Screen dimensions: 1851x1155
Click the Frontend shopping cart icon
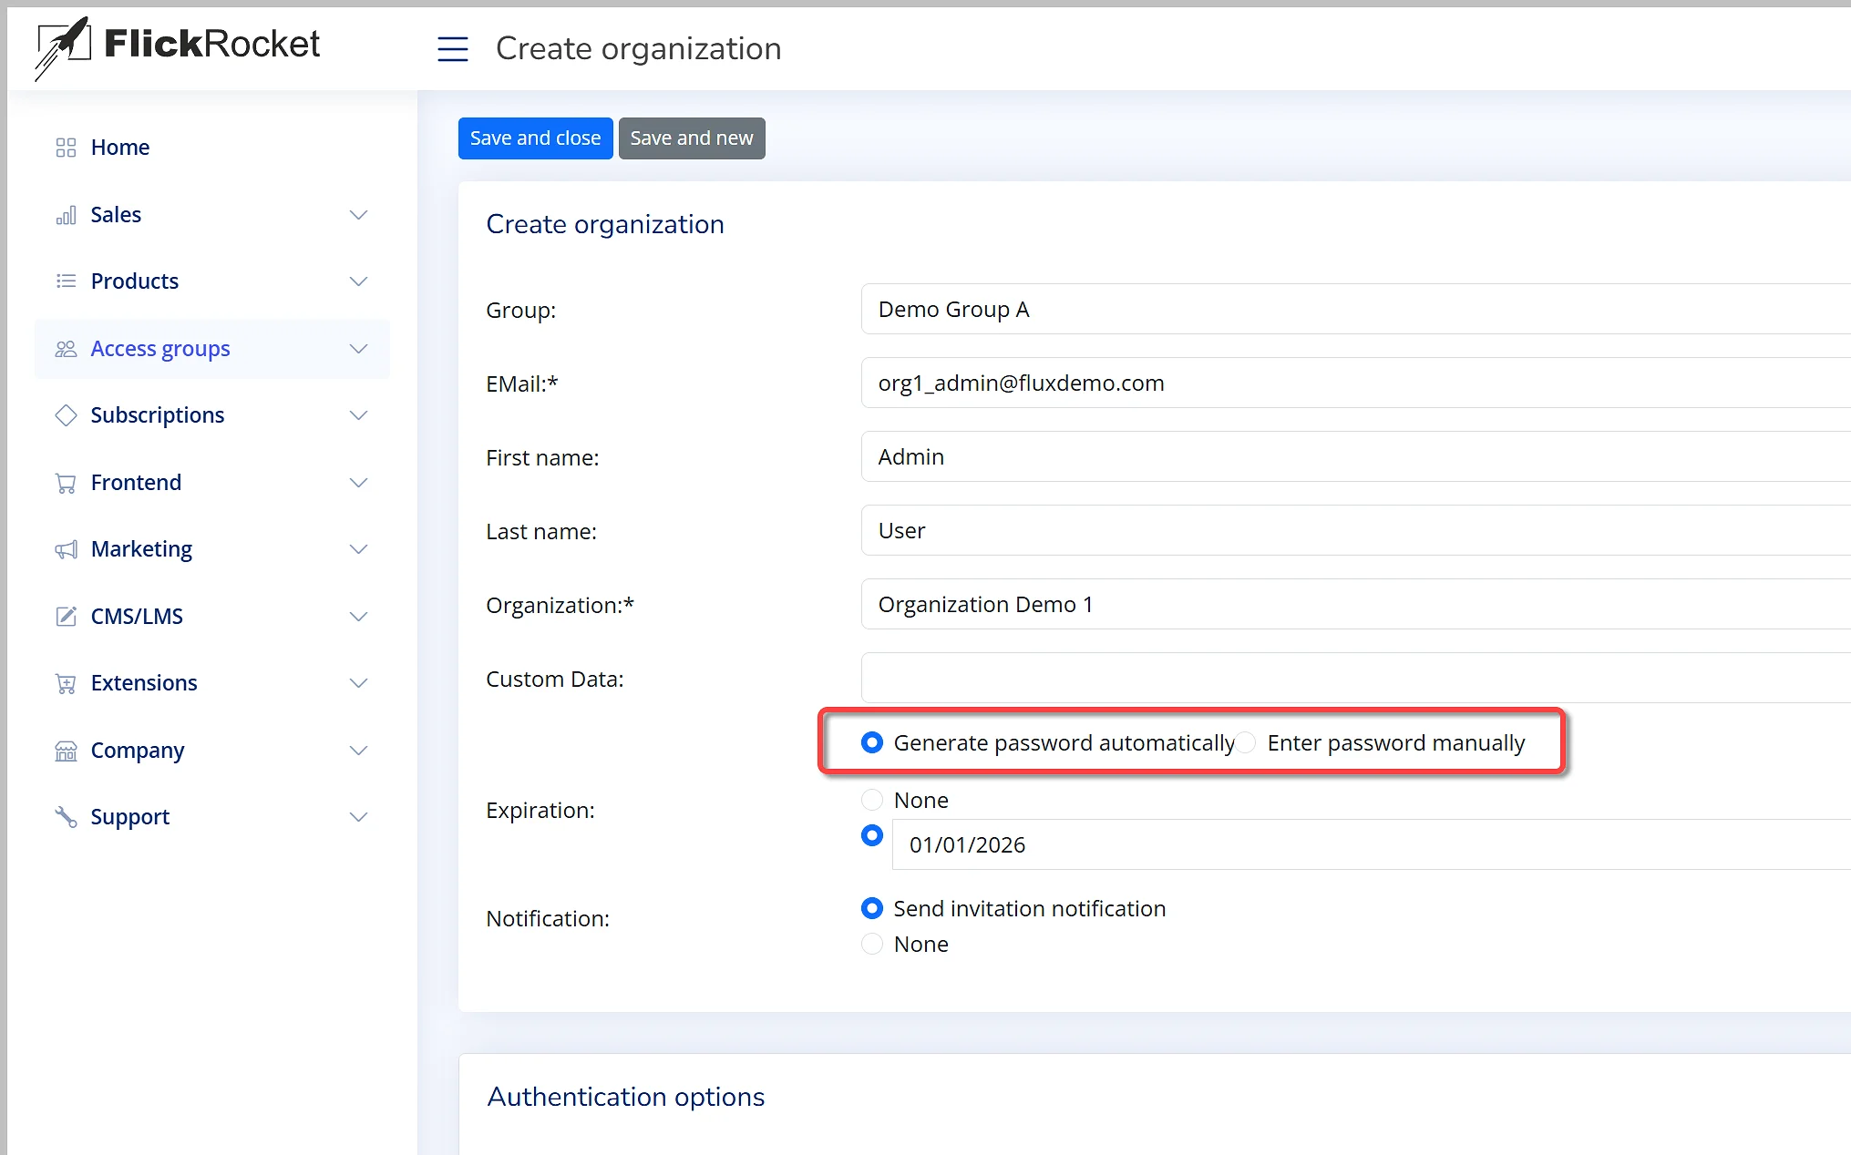click(x=66, y=483)
